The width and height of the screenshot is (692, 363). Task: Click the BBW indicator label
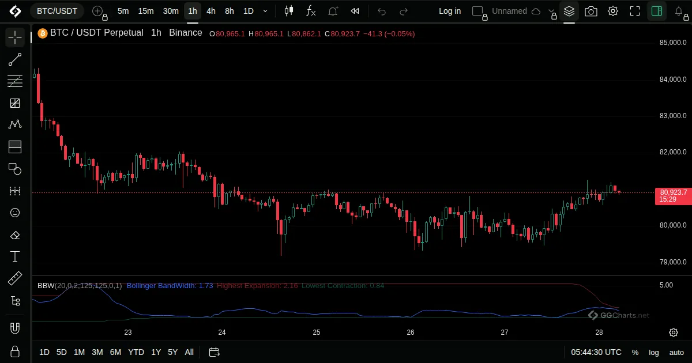[x=80, y=285]
